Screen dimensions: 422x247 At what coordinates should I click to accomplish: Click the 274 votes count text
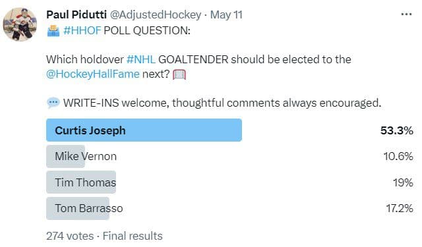70,236
